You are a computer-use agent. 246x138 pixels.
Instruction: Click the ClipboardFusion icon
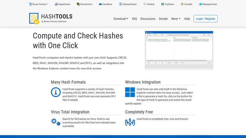(x=120, y=4)
